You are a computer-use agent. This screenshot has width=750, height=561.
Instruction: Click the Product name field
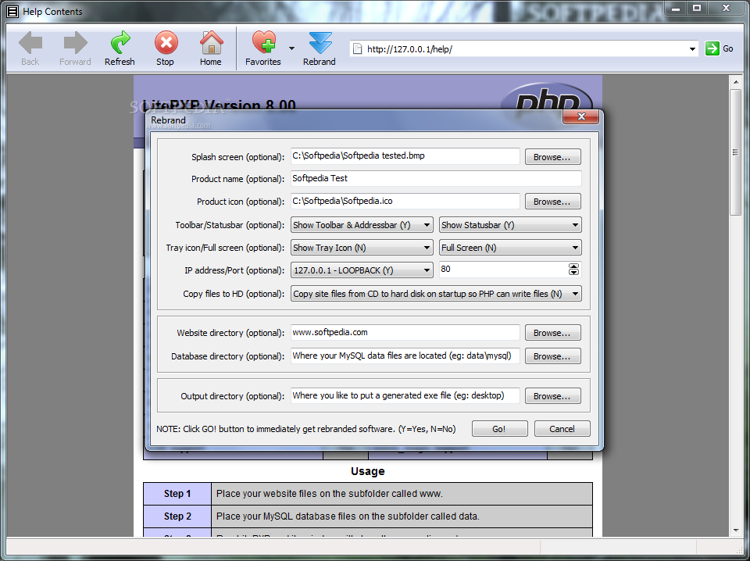point(436,178)
